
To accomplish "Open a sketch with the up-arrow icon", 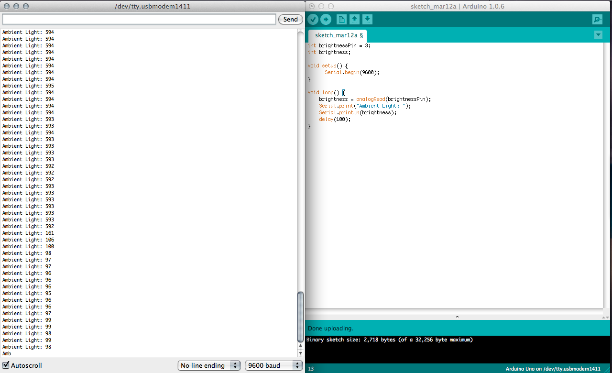I will (354, 20).
